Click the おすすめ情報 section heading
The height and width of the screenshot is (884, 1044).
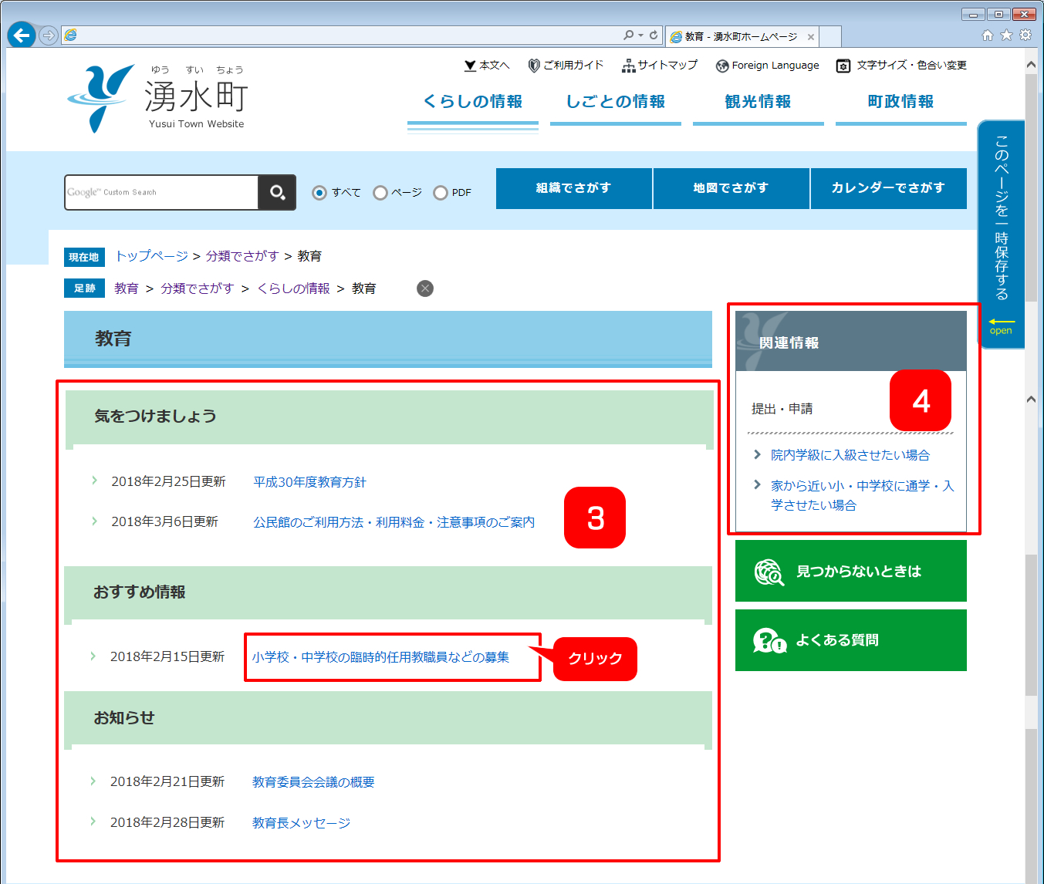point(140,592)
